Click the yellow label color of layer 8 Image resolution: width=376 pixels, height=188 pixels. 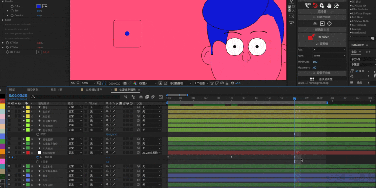pyautogui.click(x=28, y=107)
